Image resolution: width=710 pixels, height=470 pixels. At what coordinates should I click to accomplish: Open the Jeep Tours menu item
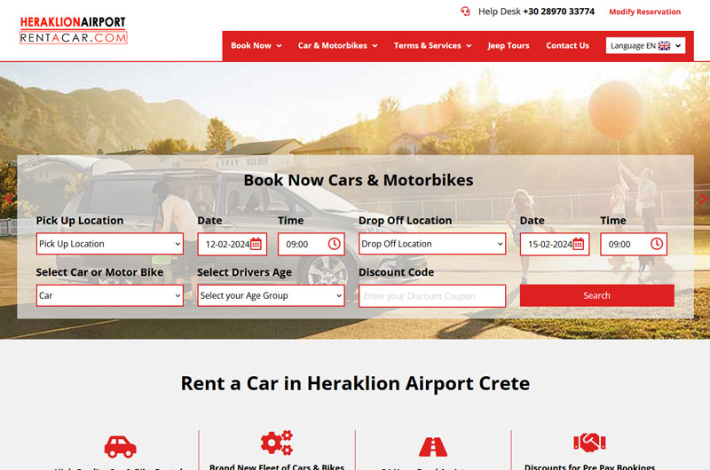click(509, 46)
